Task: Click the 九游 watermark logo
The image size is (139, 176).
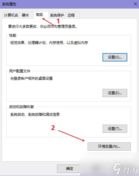Action: point(125,169)
